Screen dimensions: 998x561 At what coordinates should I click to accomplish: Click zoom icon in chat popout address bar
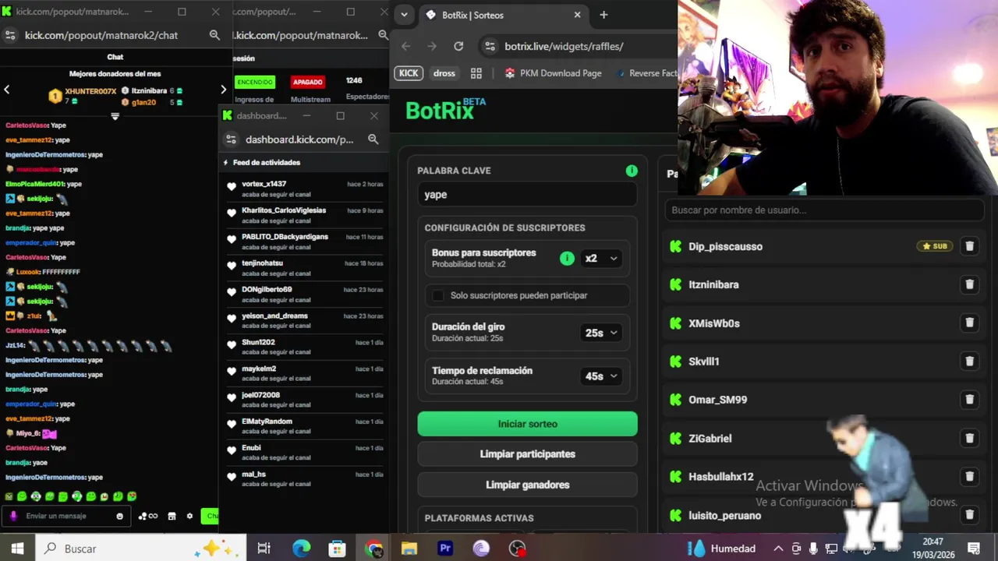(214, 35)
